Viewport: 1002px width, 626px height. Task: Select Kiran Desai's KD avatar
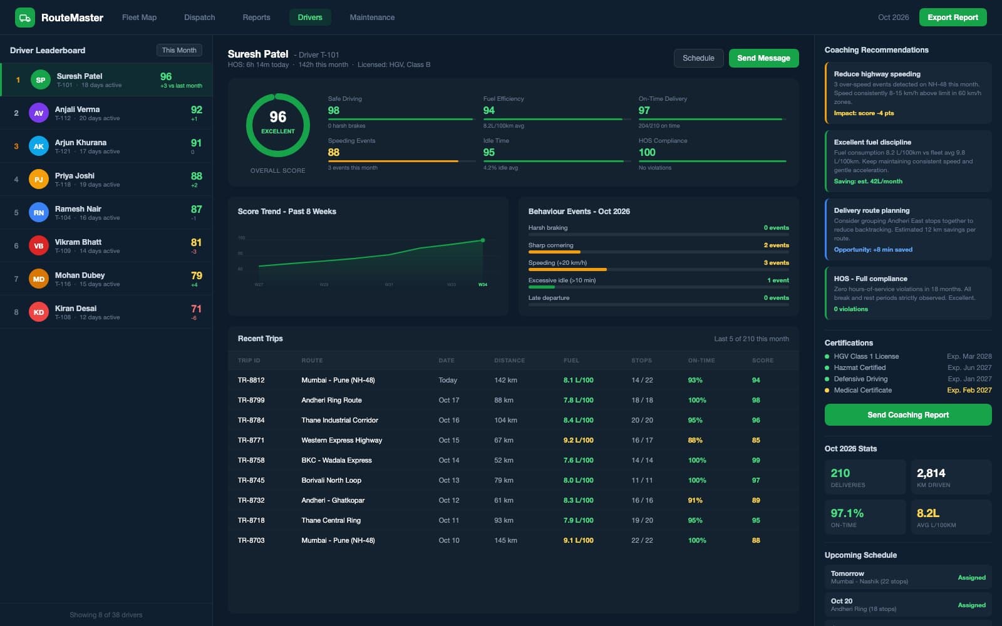[x=39, y=312]
